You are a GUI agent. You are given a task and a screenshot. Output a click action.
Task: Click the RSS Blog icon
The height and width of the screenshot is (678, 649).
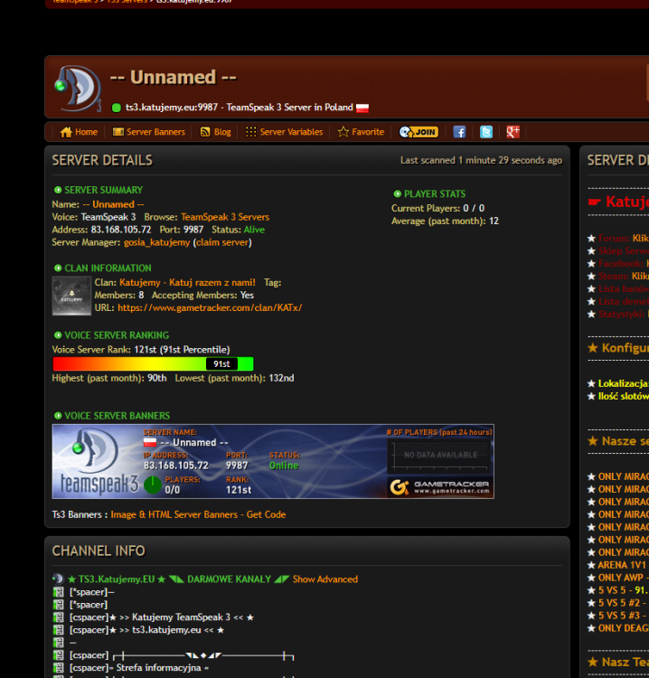coord(205,132)
